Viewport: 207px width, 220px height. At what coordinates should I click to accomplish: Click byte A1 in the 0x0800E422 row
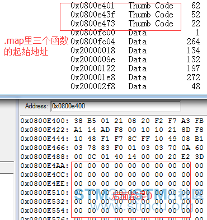coord(78,130)
